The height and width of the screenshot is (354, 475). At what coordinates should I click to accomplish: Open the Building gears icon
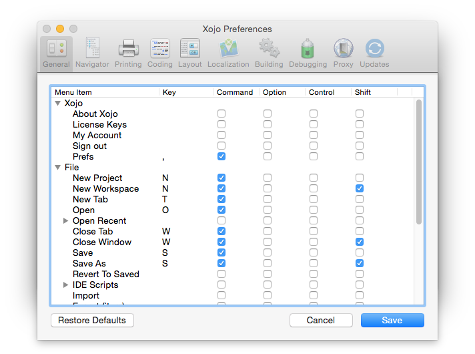[270, 48]
